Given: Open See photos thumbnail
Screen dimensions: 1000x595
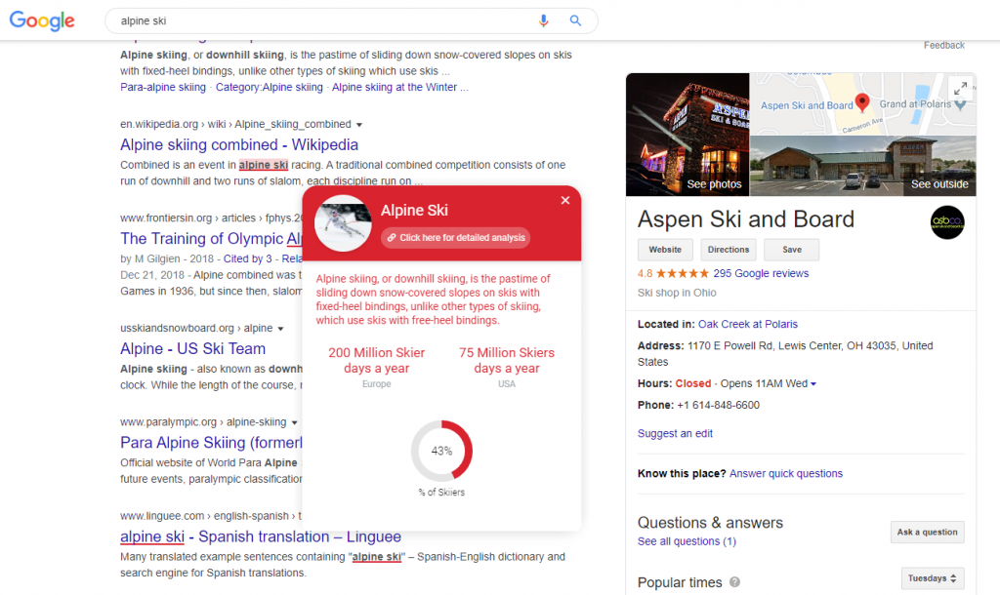Looking at the screenshot, I should click(687, 135).
